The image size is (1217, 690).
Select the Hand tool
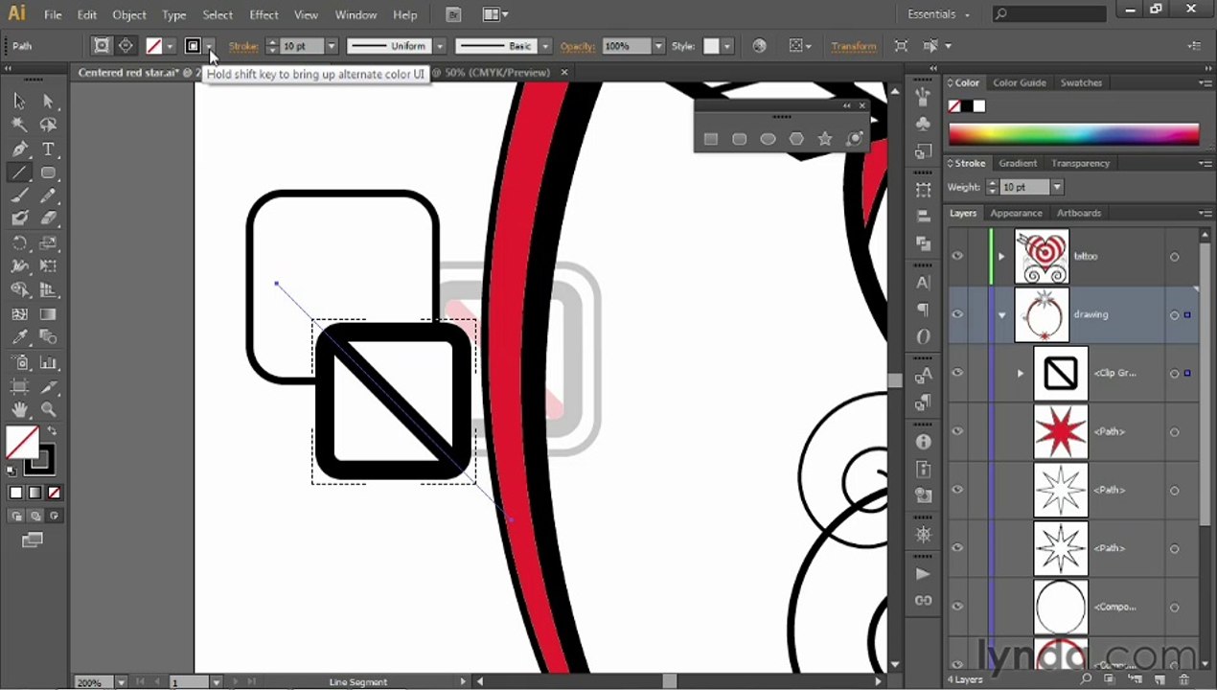[19, 410]
